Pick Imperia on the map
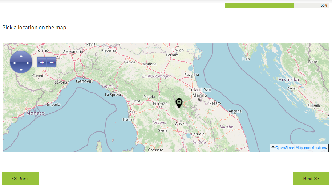This screenshot has width=332, height=189. pos(53,105)
